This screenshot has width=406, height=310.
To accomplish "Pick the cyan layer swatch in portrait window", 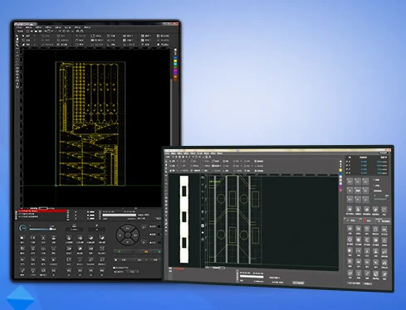I will tap(175, 65).
